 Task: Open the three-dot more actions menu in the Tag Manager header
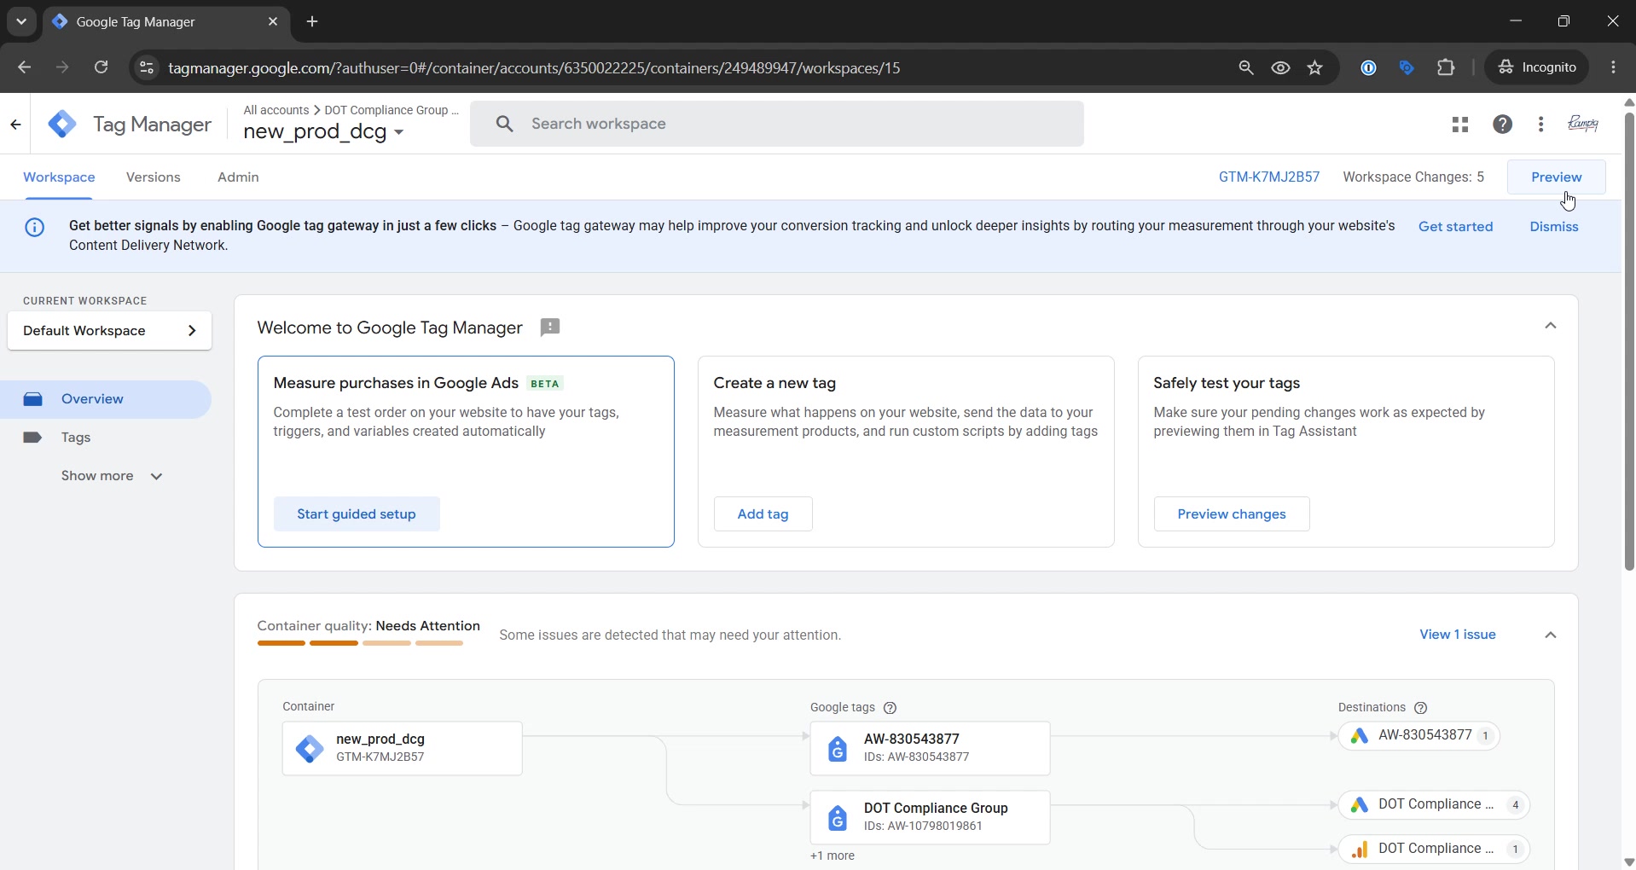(x=1540, y=125)
